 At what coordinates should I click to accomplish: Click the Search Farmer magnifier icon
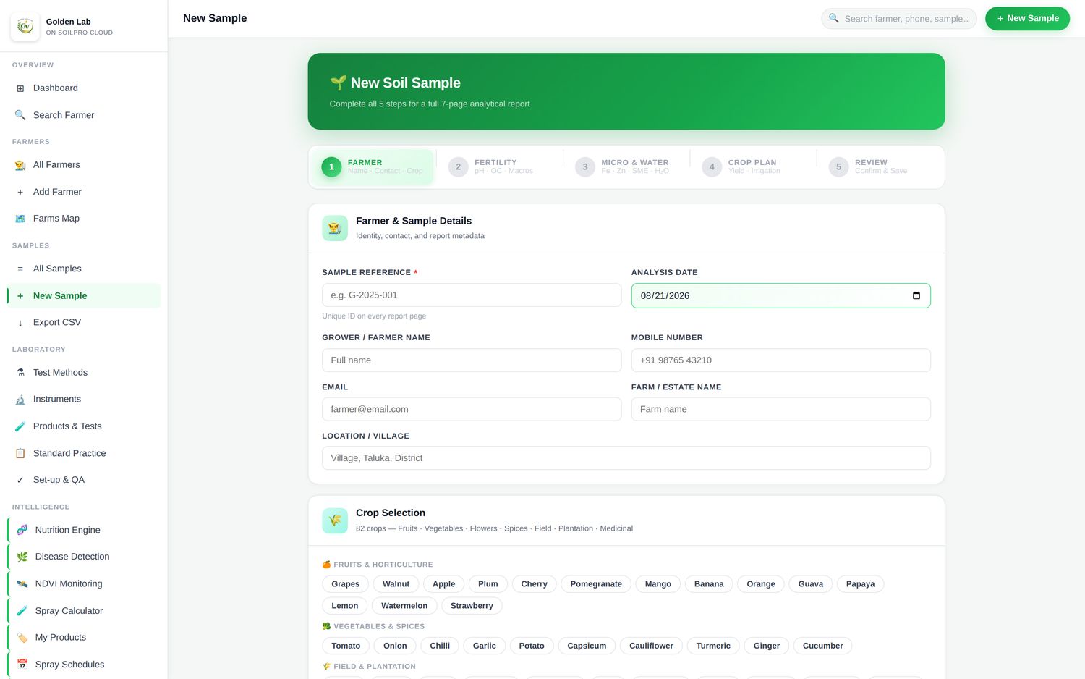click(x=20, y=115)
